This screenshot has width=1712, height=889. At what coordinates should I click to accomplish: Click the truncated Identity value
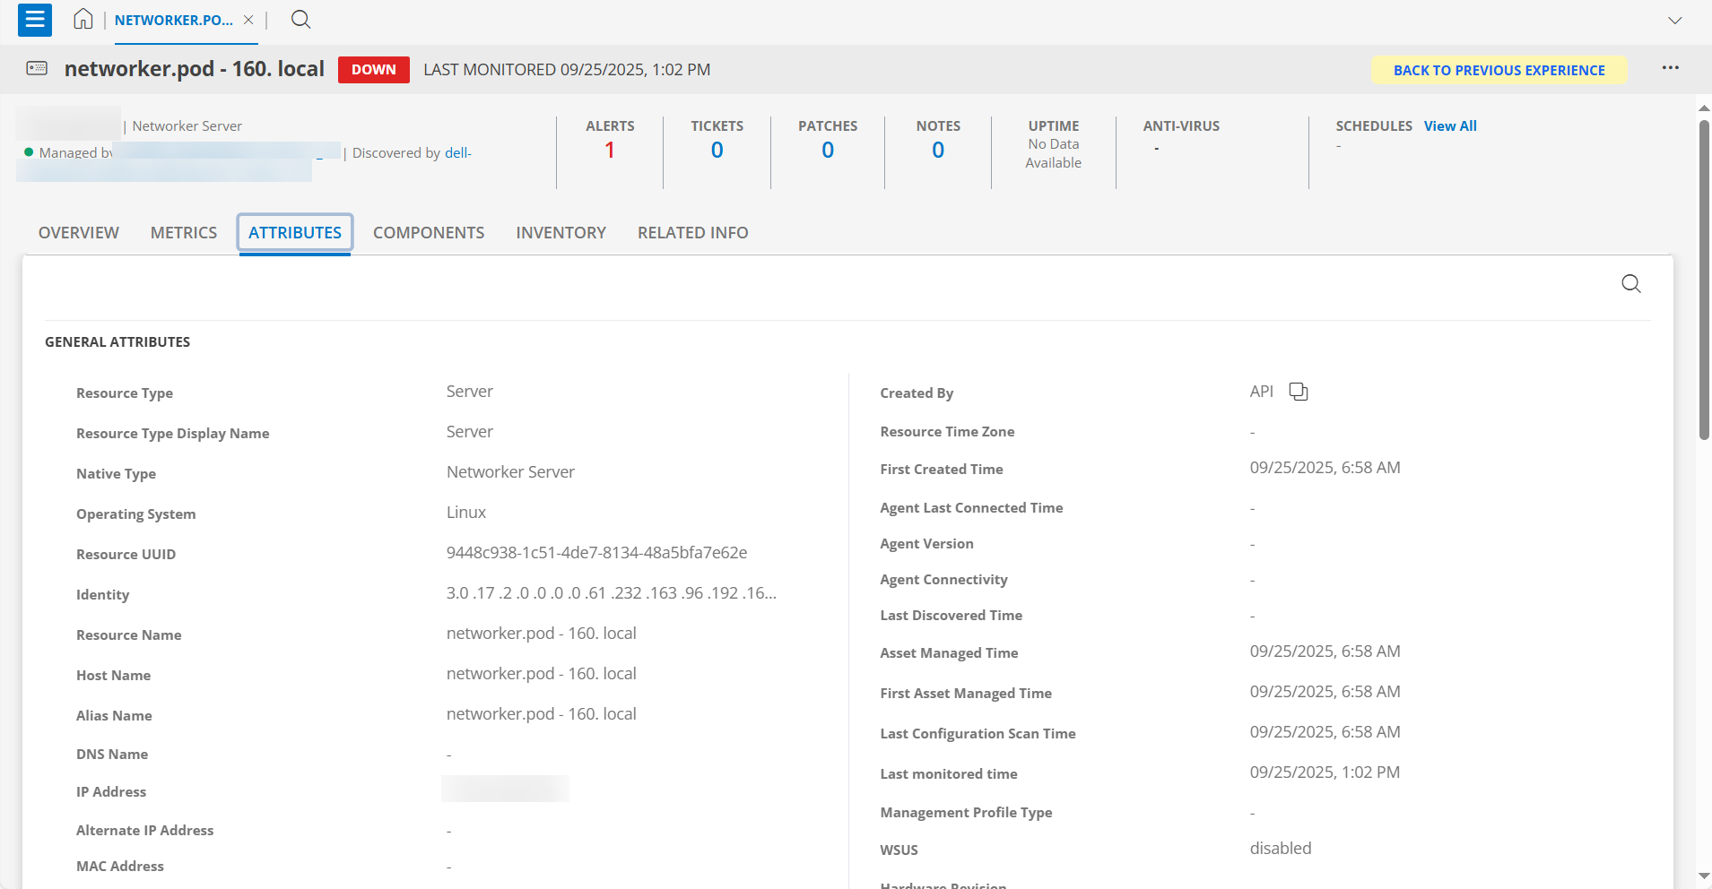point(612,593)
